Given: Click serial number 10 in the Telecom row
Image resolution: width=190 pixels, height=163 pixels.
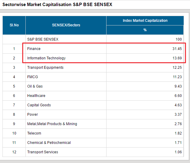Looking at the screenshot, I should [x=14, y=133].
